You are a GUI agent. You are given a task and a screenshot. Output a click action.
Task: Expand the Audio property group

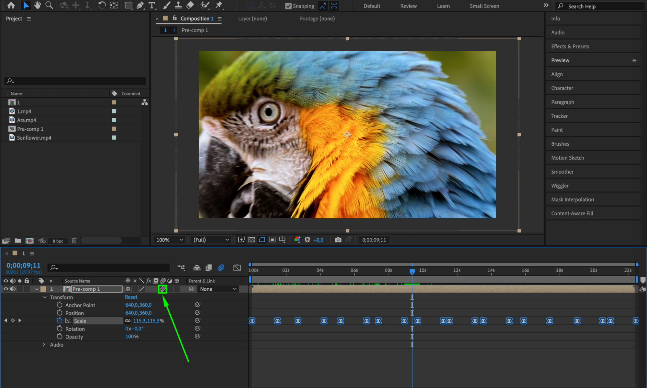pos(44,345)
